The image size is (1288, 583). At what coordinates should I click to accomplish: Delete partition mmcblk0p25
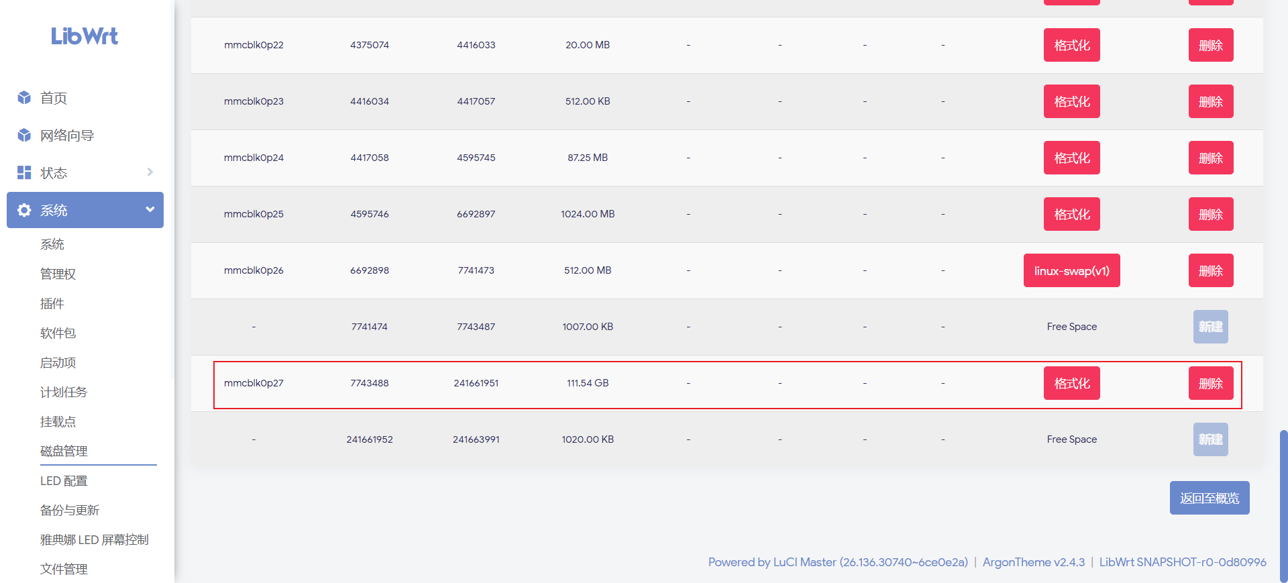pyautogui.click(x=1211, y=214)
